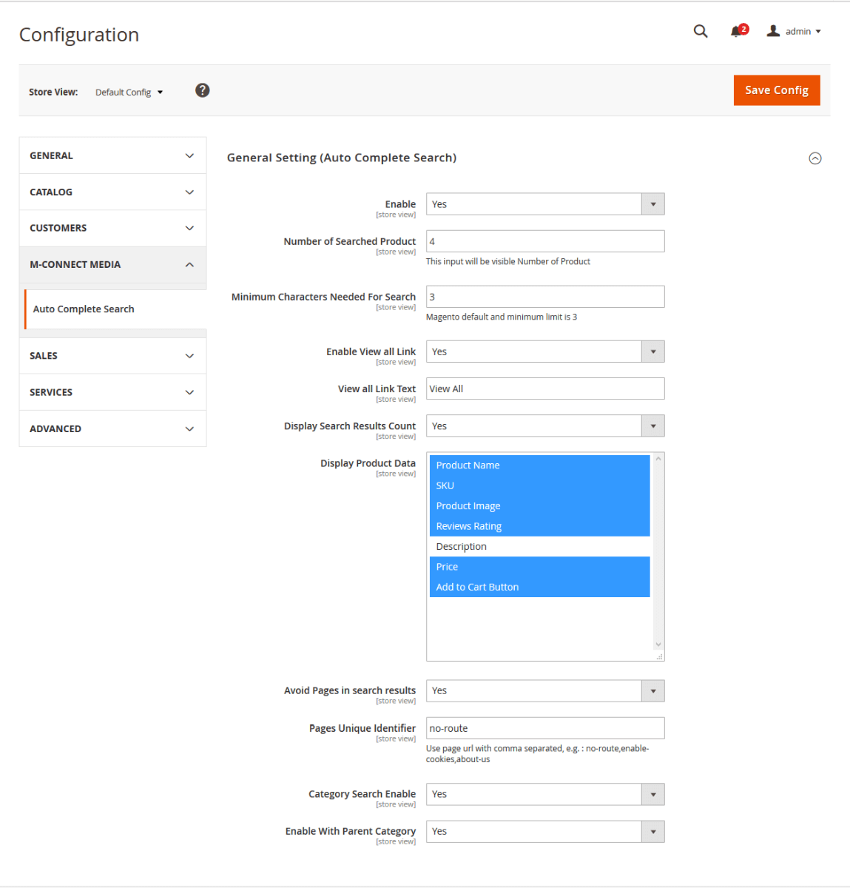The height and width of the screenshot is (888, 850).
Task: Open Display Search Results Count dropdown
Action: (x=544, y=426)
